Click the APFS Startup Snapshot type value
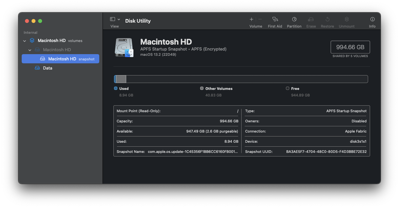Image resolution: width=399 pixels, height=208 pixels. pyautogui.click(x=346, y=111)
